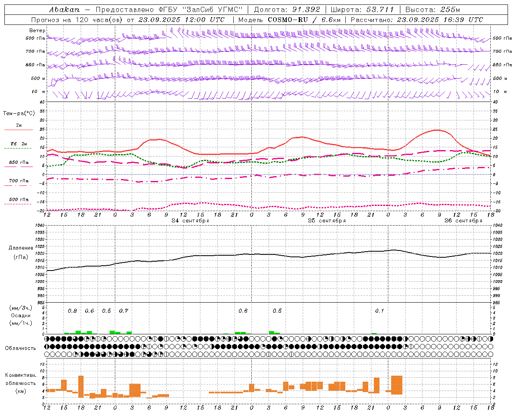The height and width of the screenshot is (411, 514).
Task: Click the precipitation value "0.1"
Action: (379, 311)
